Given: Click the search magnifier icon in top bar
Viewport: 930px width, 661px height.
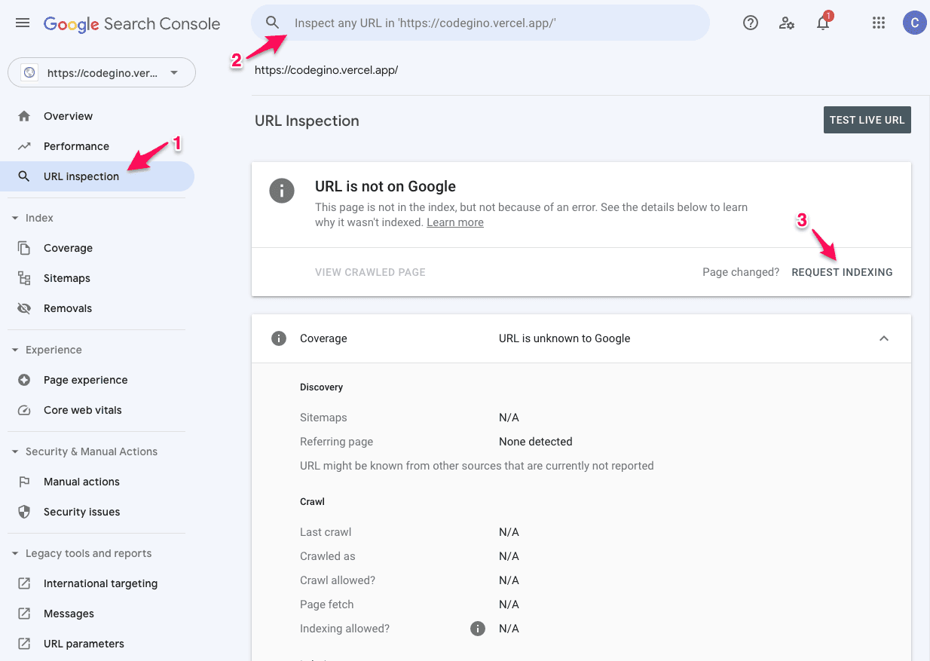Looking at the screenshot, I should pos(272,23).
